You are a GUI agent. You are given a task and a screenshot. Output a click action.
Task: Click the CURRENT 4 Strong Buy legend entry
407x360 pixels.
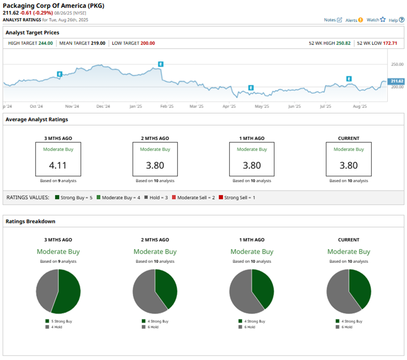click(349, 321)
